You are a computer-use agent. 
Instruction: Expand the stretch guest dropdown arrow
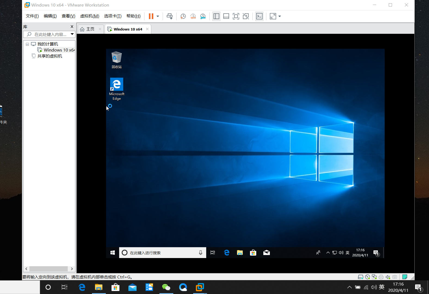point(280,16)
